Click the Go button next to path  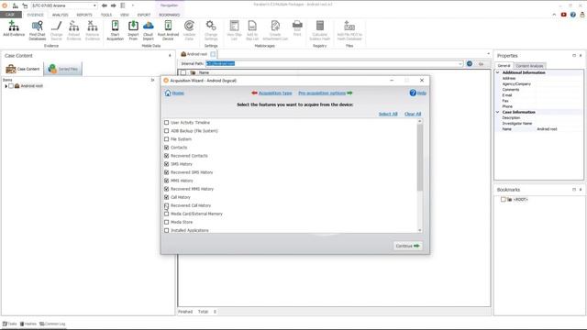pyautogui.click(x=481, y=64)
